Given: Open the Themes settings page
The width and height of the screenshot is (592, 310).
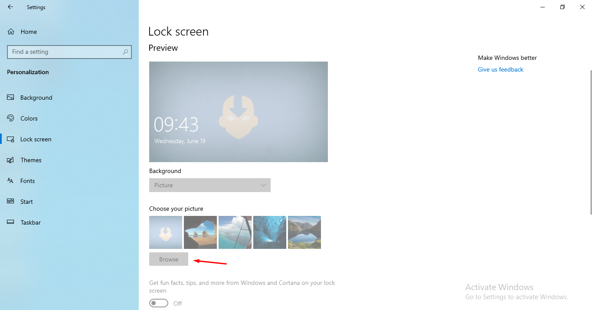Looking at the screenshot, I should tap(31, 160).
